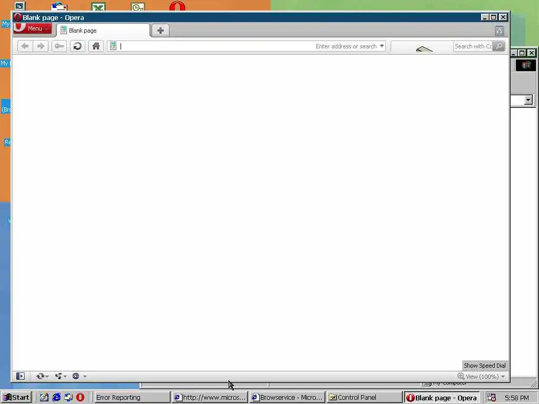Image resolution: width=539 pixels, height=404 pixels.
Task: Switch to Browservice taskbar window
Action: click(287, 398)
